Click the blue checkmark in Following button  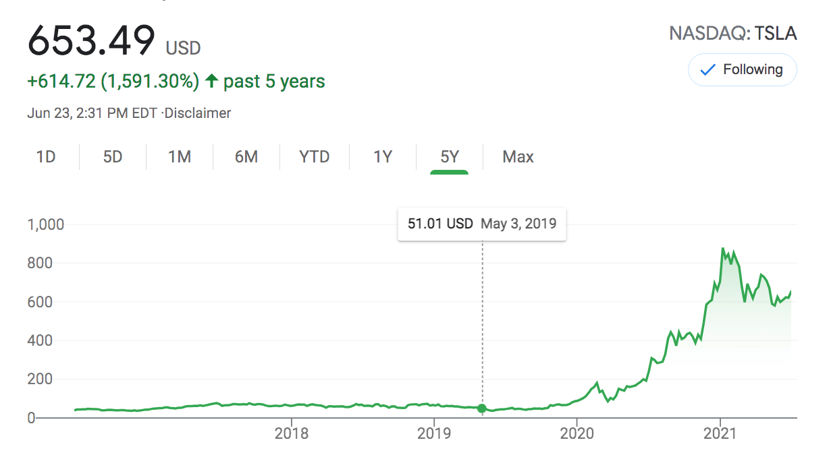tap(707, 69)
